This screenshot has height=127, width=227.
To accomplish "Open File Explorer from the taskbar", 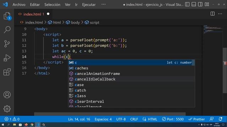I will pyautogui.click(x=15, y=125).
